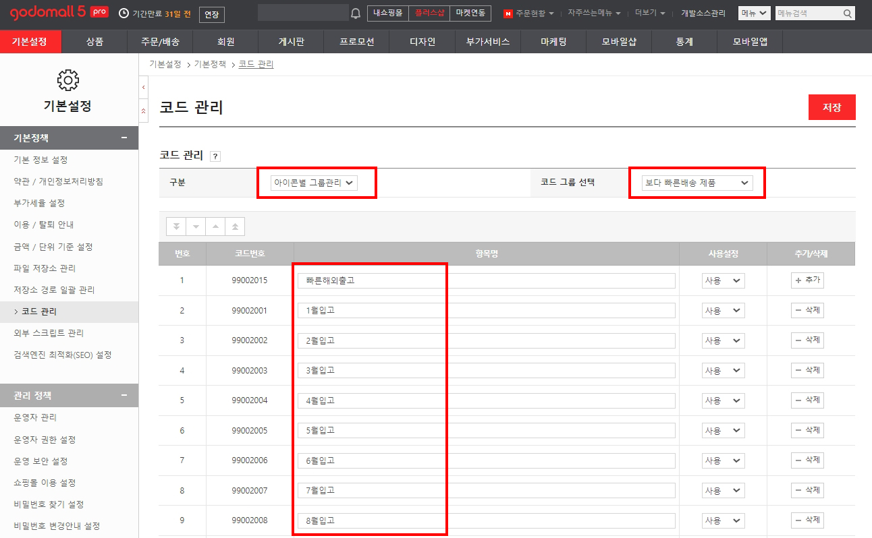Viewport: 872px width, 538px height.
Task: Click 삭제 button for the 5월입고 row
Action: pos(807,430)
